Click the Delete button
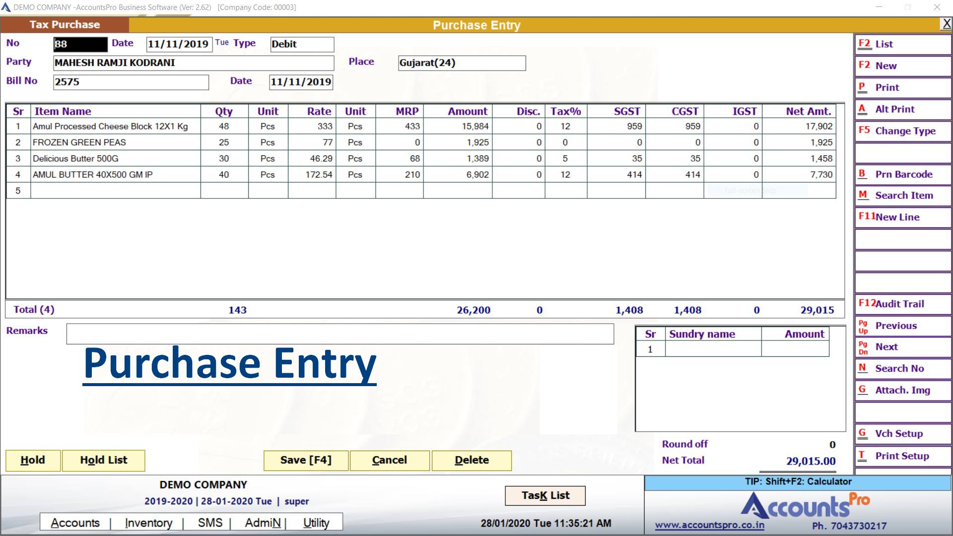 [x=472, y=461]
